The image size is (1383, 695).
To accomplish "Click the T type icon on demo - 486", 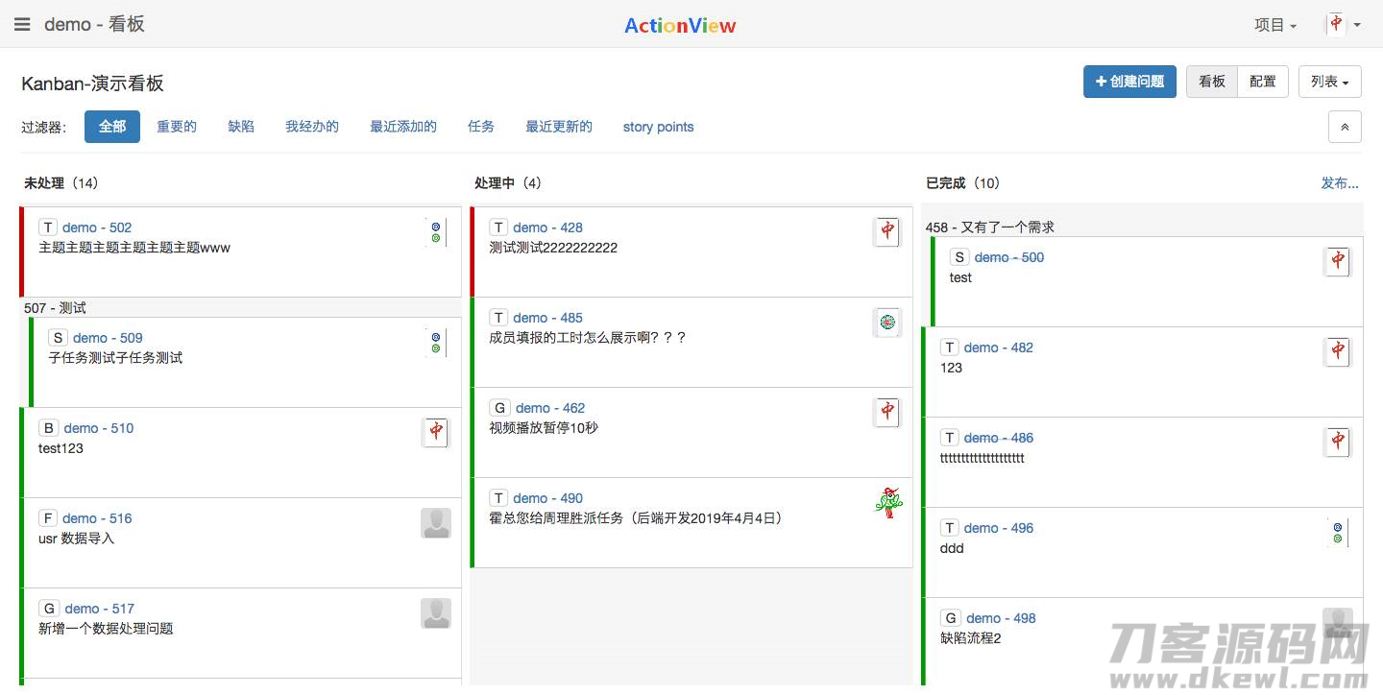I will 950,438.
